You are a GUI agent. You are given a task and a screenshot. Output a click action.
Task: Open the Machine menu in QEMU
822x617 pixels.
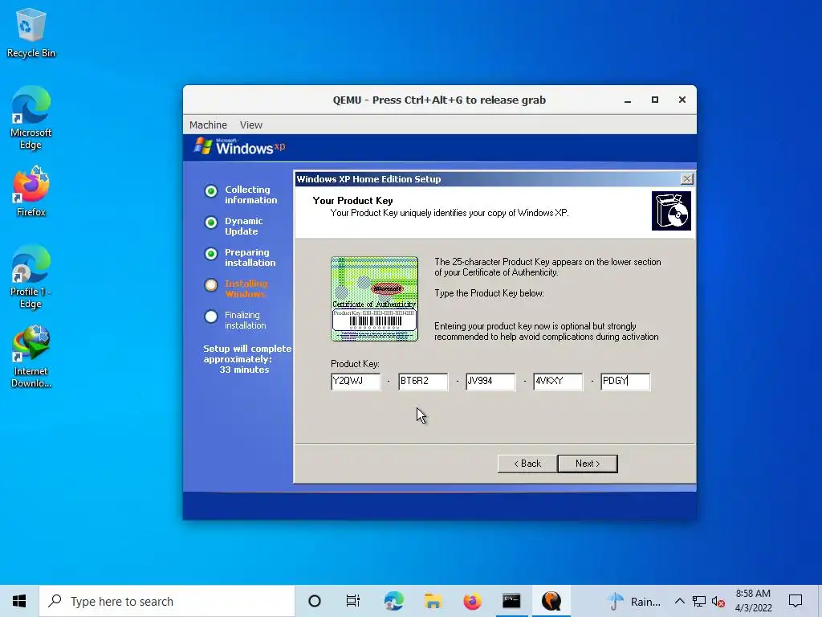coord(208,125)
